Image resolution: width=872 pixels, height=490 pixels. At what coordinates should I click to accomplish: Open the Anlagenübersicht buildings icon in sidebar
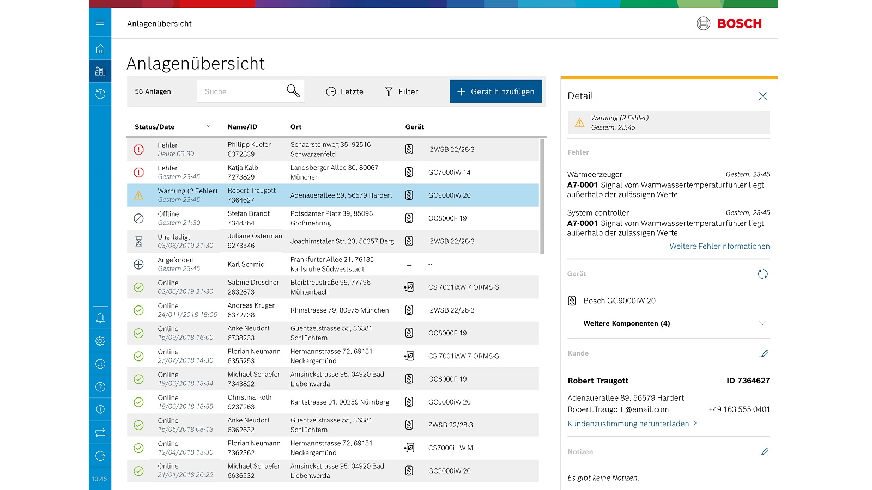[100, 71]
